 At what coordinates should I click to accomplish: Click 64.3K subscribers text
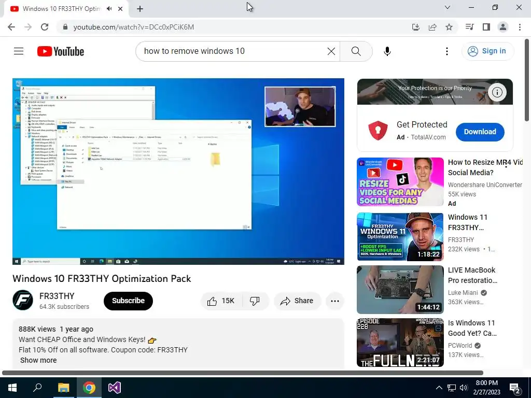click(64, 307)
